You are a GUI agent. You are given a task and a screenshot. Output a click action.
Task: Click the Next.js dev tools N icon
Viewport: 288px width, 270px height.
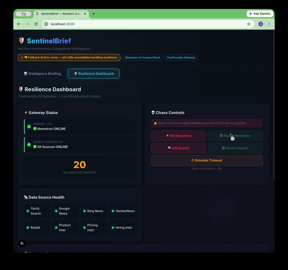tap(23, 244)
